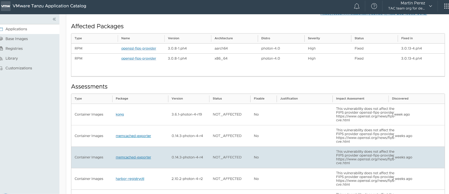
Task: Click Distro column header
Action: [266, 38]
